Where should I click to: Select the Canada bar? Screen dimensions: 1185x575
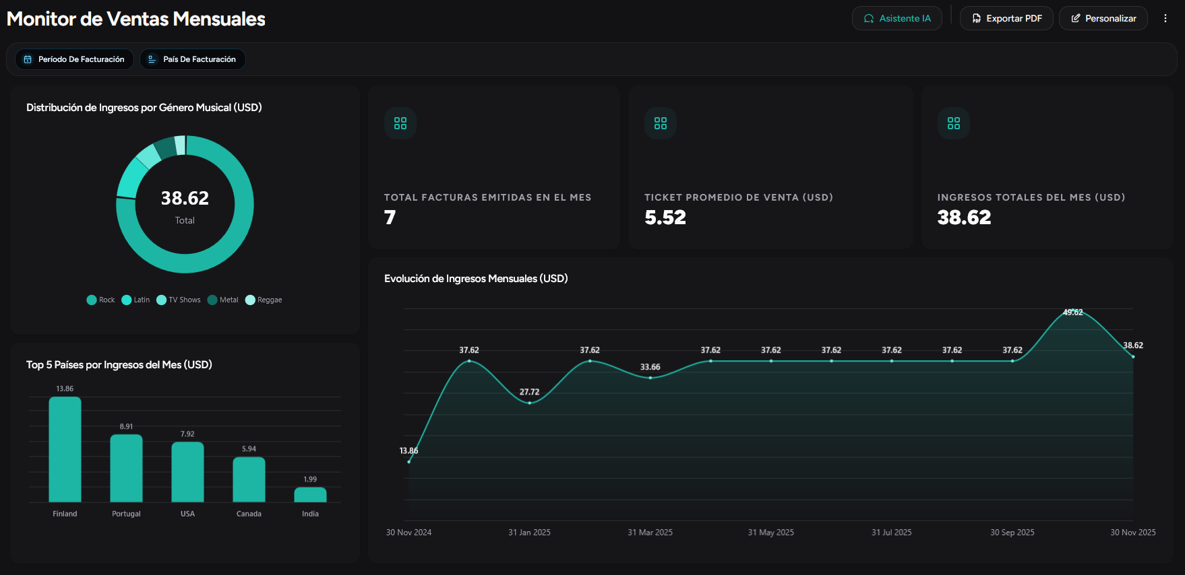249,479
